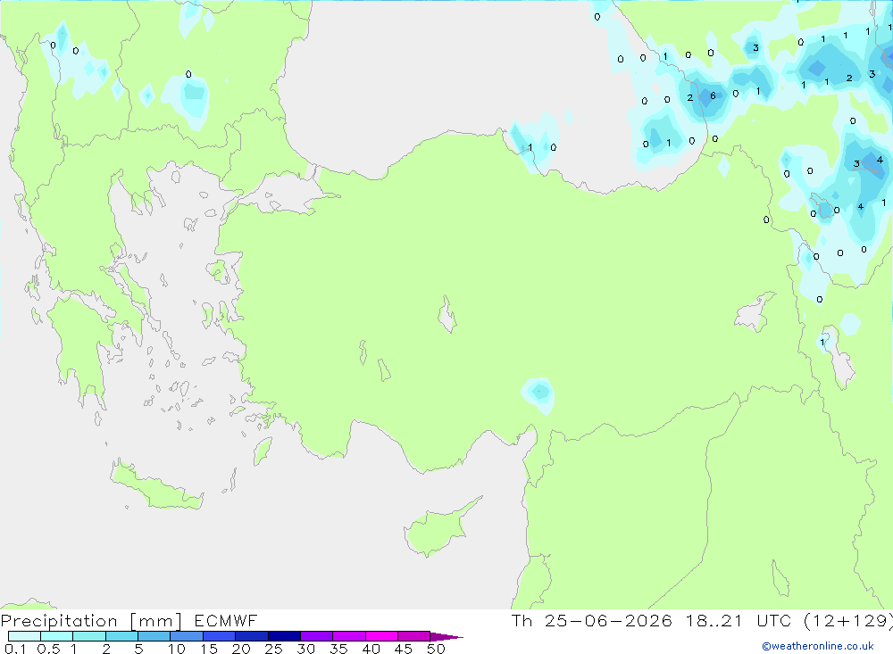893x654 pixels.
Task: Click the purple arrow tip above 50
Action: point(447,637)
